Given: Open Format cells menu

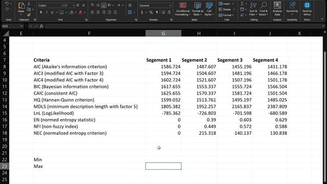Looking at the screenshot, I should pyautogui.click(x=226, y=15).
